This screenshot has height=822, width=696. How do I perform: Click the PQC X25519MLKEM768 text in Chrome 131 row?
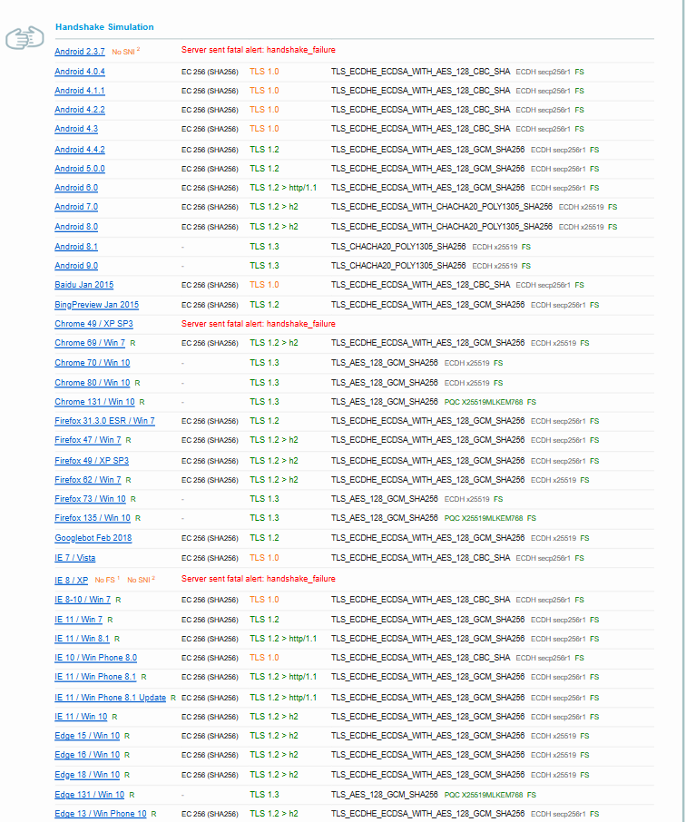pyautogui.click(x=484, y=402)
